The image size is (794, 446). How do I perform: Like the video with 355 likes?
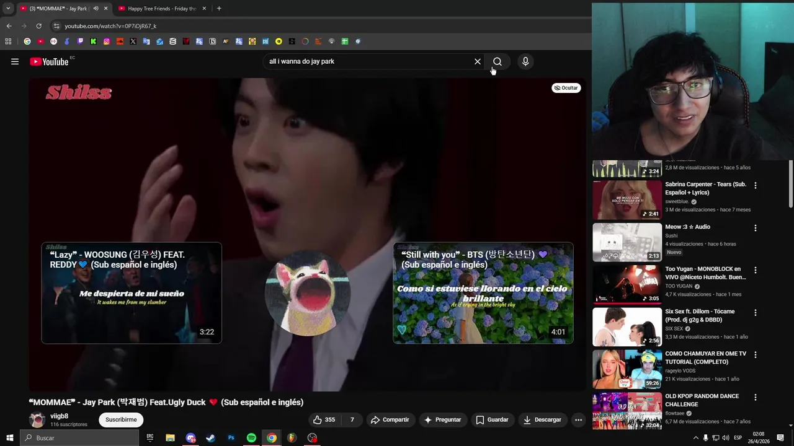(324, 419)
